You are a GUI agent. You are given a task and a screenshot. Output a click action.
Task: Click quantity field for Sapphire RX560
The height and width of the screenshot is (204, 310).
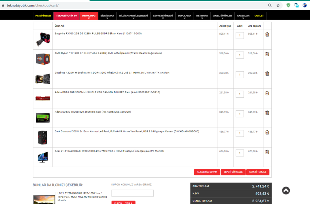click(240, 35)
